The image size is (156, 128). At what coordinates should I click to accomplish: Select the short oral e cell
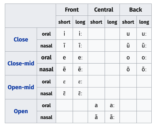point(64,57)
